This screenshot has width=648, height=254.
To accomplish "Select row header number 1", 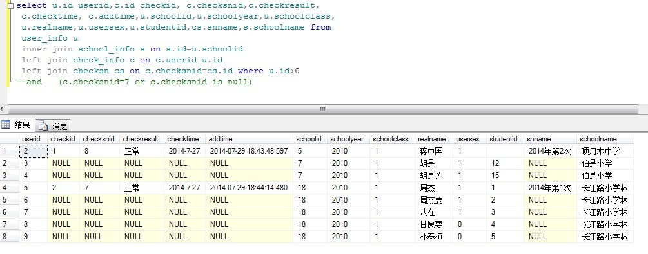I will (10, 151).
